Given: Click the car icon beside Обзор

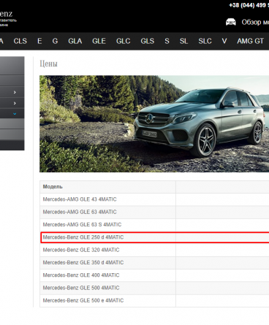Looking at the screenshot, I should [231, 22].
